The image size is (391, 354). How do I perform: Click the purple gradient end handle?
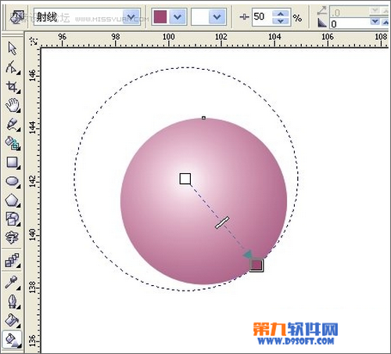tap(256, 265)
